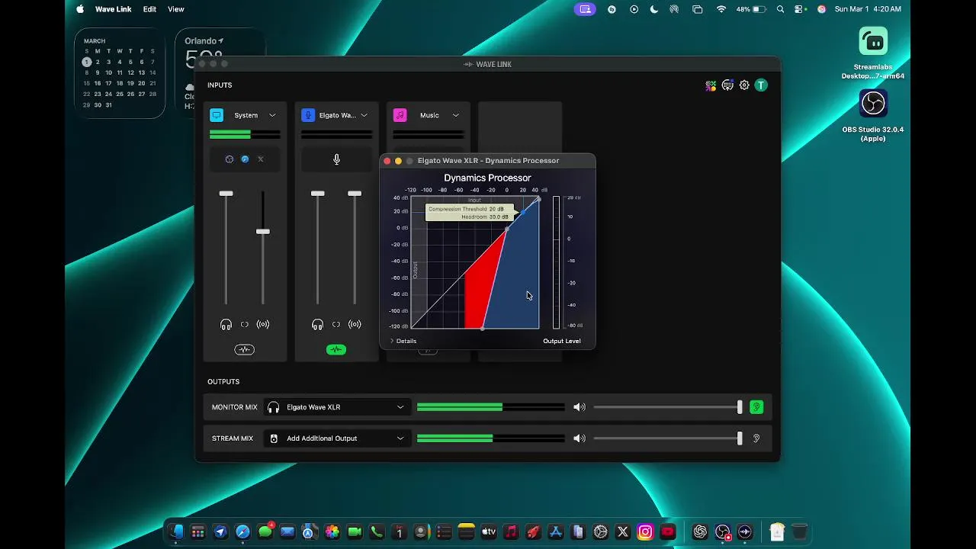Click the colorful marketplace icon beside the globe
The height and width of the screenshot is (549, 976).
point(711,85)
